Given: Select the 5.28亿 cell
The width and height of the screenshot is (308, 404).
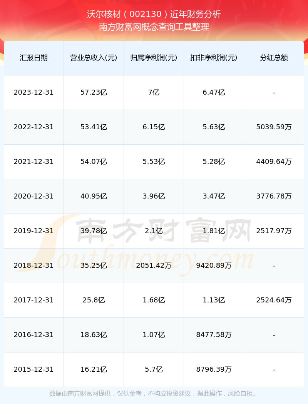Looking at the screenshot, I should click(x=214, y=162).
